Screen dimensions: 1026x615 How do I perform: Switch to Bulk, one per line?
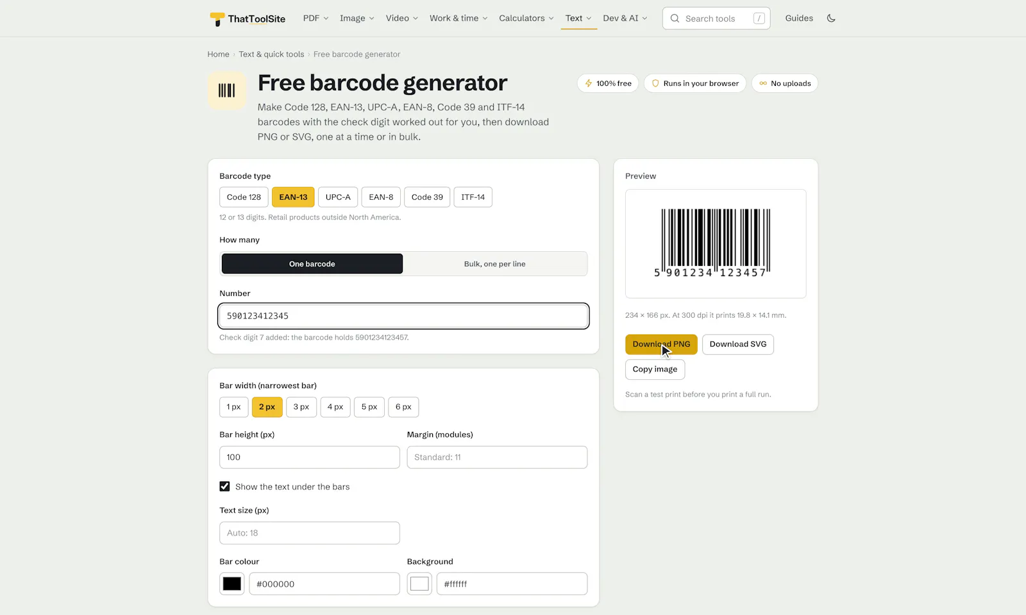click(x=494, y=264)
